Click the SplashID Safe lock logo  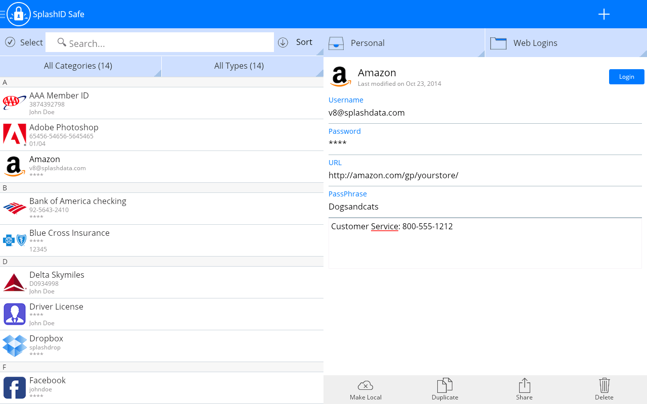pos(19,14)
